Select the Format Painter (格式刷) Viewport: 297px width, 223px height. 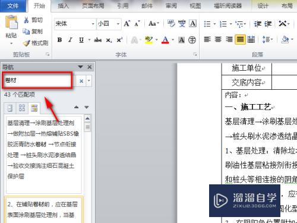coord(36,43)
